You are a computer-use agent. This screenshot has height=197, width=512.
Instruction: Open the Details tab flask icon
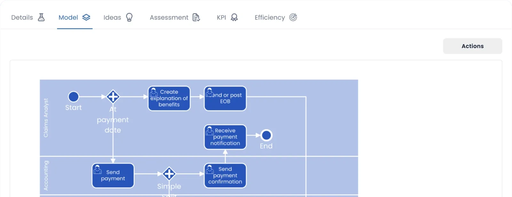pyautogui.click(x=41, y=17)
